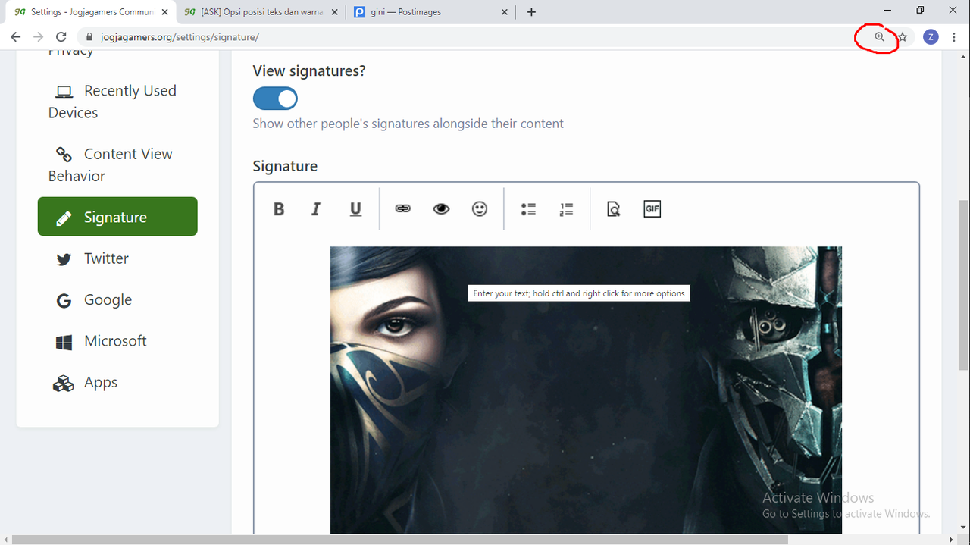Click the browser zoom magnifier icon
Image resolution: width=970 pixels, height=545 pixels.
879,36
